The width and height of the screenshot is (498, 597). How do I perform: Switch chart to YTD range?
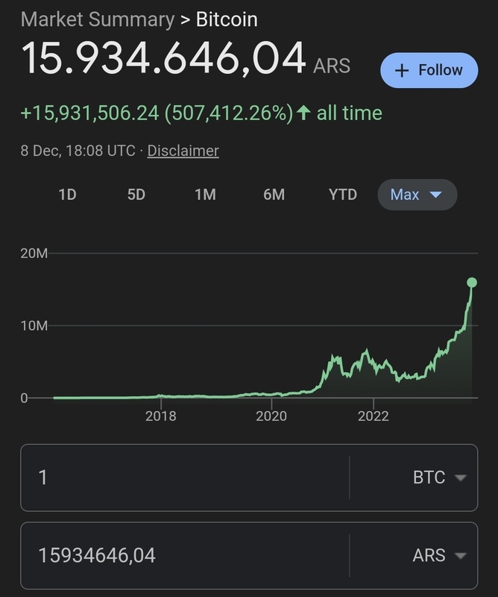(x=343, y=195)
